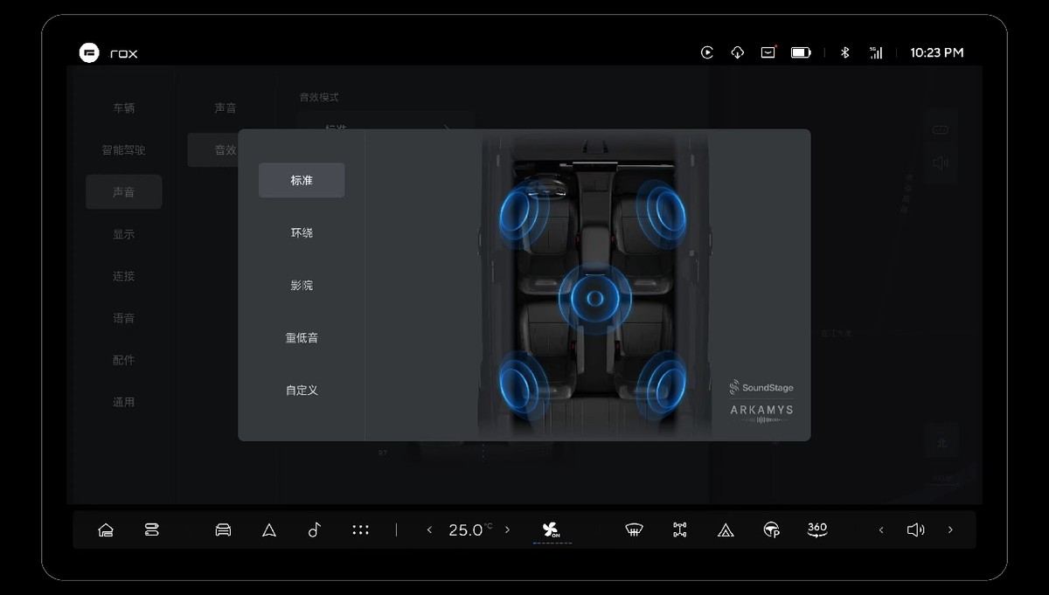Tap the rear-right seat speaker
Viewport: 1049px width, 595px height.
click(x=662, y=384)
